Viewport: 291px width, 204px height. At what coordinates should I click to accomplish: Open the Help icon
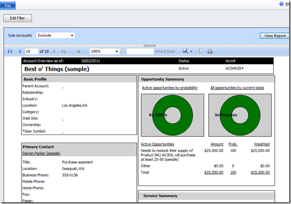click(x=281, y=4)
